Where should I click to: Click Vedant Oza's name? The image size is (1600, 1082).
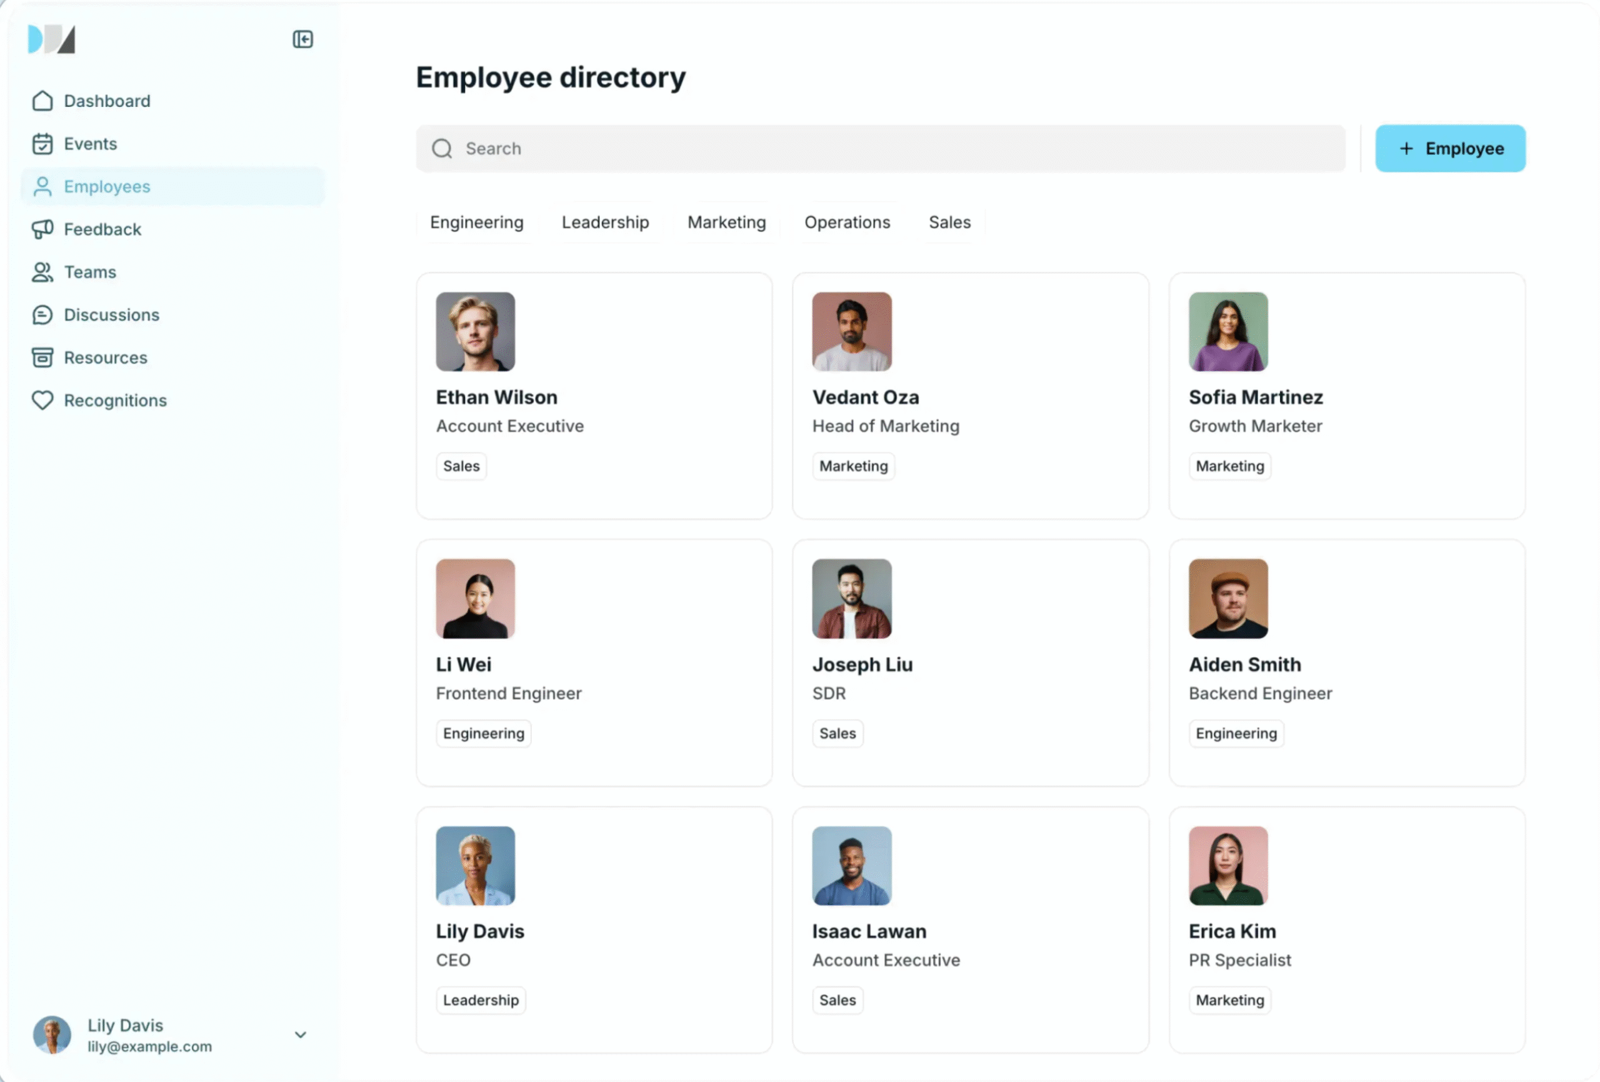866,397
